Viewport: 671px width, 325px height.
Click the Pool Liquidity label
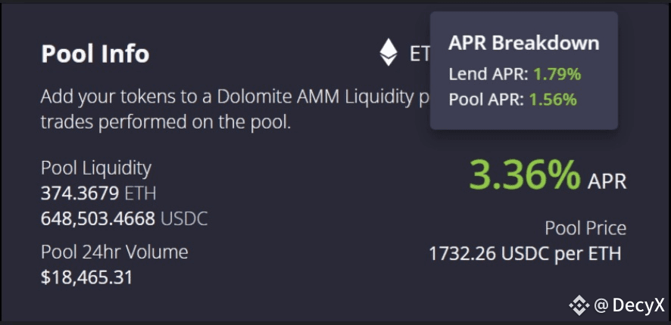click(x=96, y=169)
